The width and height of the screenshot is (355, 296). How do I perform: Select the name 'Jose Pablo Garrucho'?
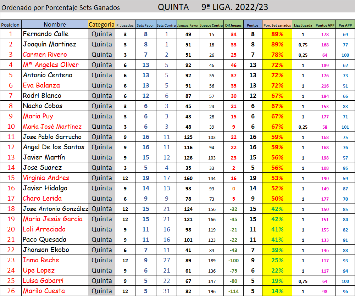52,137
